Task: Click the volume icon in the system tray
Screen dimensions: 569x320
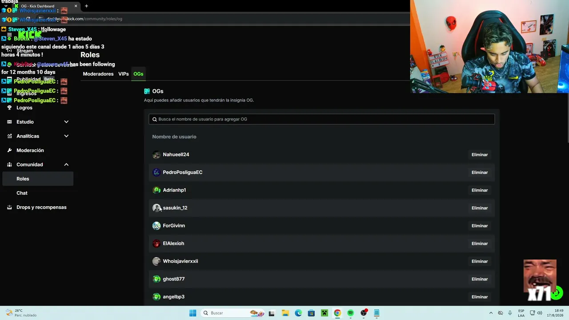Action: (x=540, y=313)
